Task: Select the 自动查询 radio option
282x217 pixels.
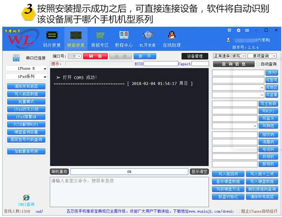Action: pos(258,64)
